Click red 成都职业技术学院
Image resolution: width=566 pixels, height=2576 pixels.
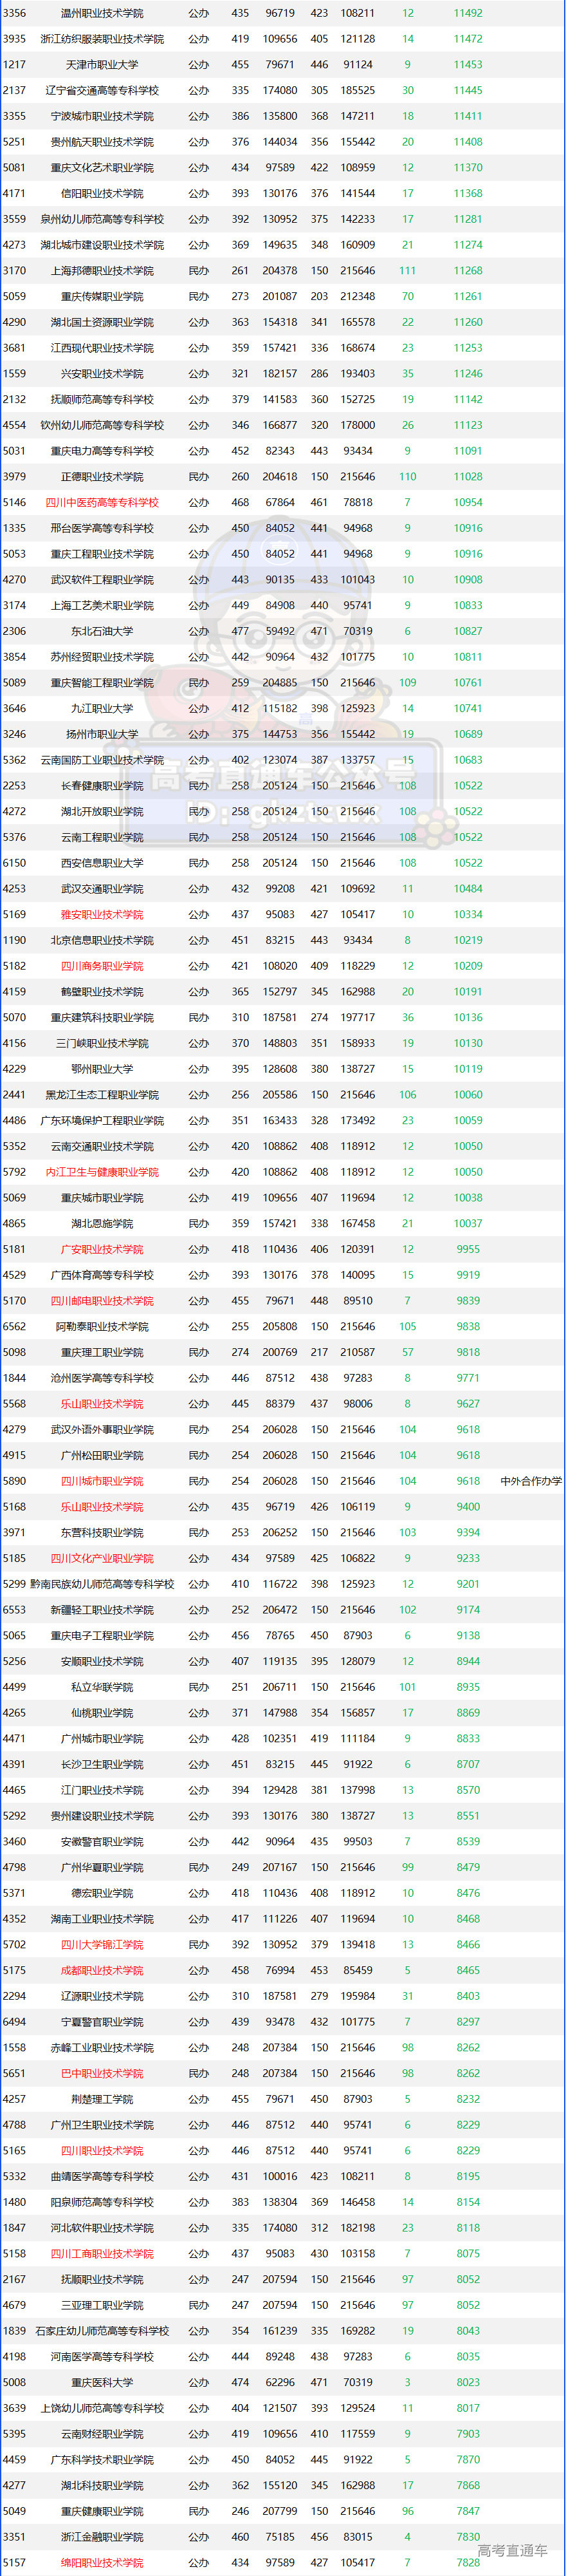click(102, 1972)
